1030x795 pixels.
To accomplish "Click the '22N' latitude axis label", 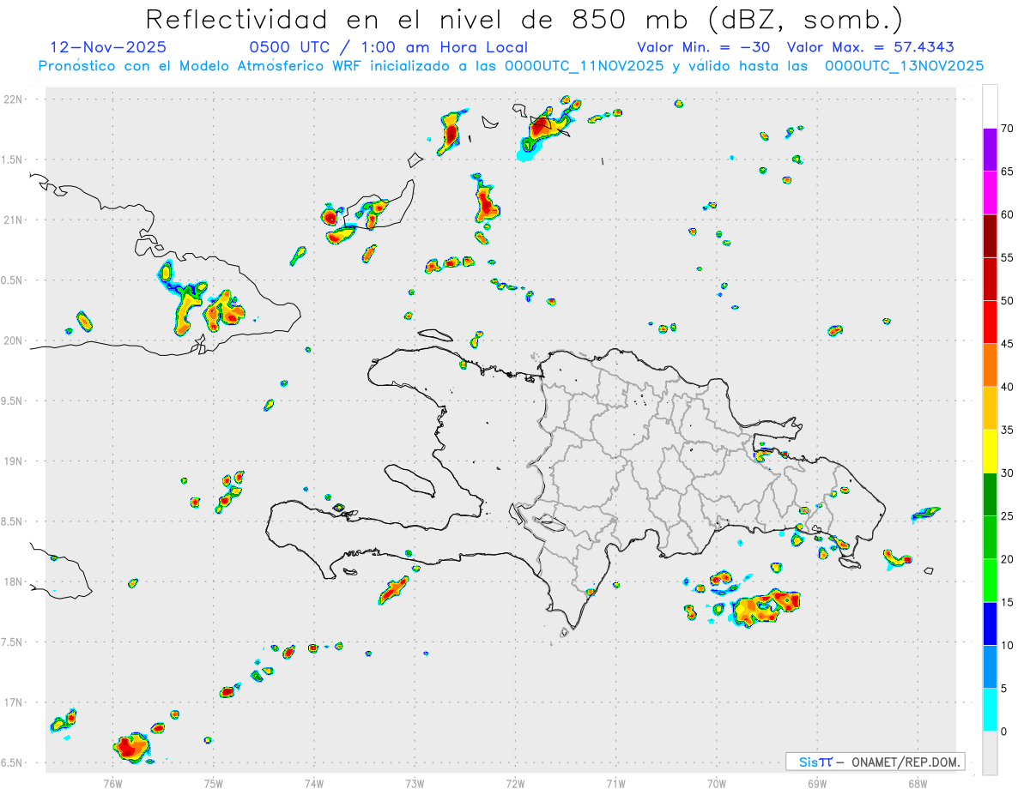I will click(14, 99).
